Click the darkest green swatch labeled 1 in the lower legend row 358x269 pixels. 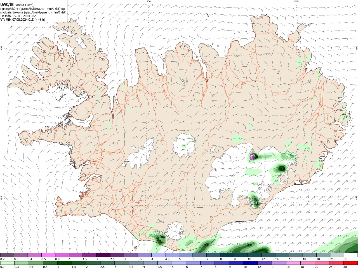[x=65, y=263]
